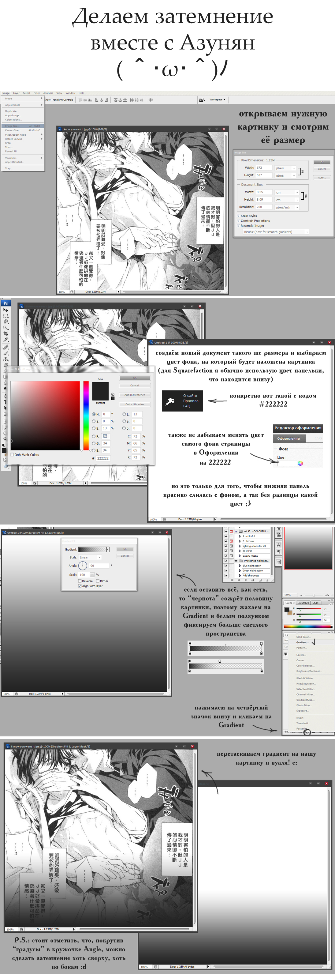Open the Scale slider arrow in Gradient Fill
The image size is (335, 974).
tap(92, 575)
